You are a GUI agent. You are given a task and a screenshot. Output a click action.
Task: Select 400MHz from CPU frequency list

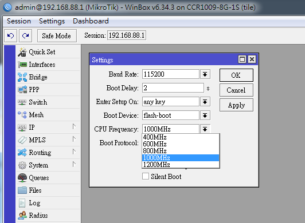point(181,137)
